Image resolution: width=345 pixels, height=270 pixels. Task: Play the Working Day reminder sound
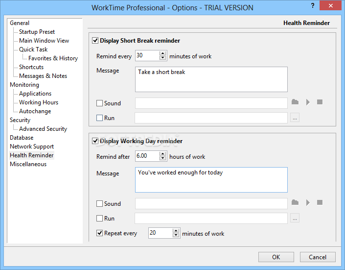pyautogui.click(x=308, y=202)
